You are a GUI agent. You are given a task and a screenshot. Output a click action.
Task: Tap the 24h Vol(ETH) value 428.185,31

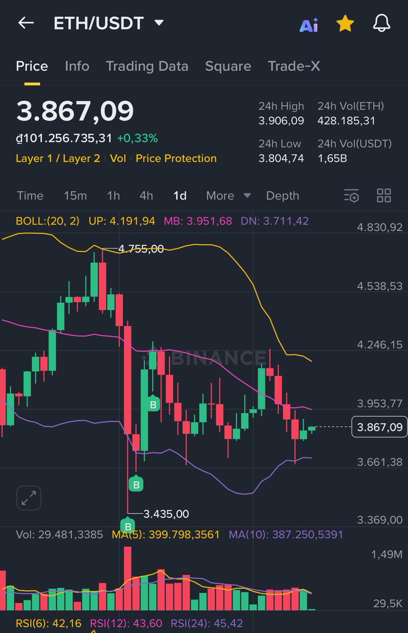point(346,121)
